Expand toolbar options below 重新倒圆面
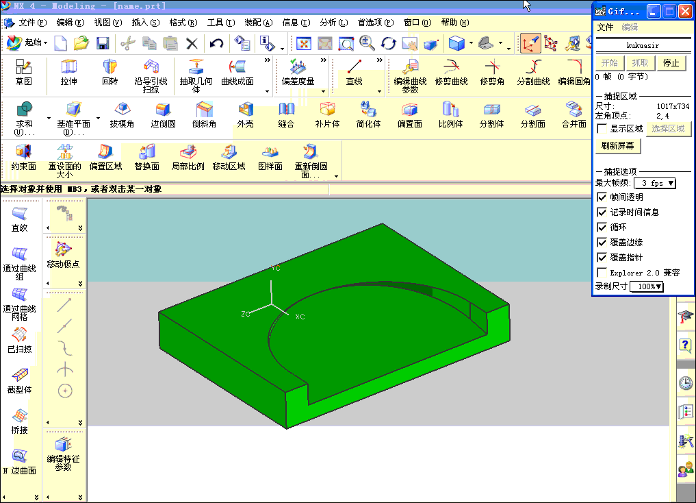 pos(337,176)
